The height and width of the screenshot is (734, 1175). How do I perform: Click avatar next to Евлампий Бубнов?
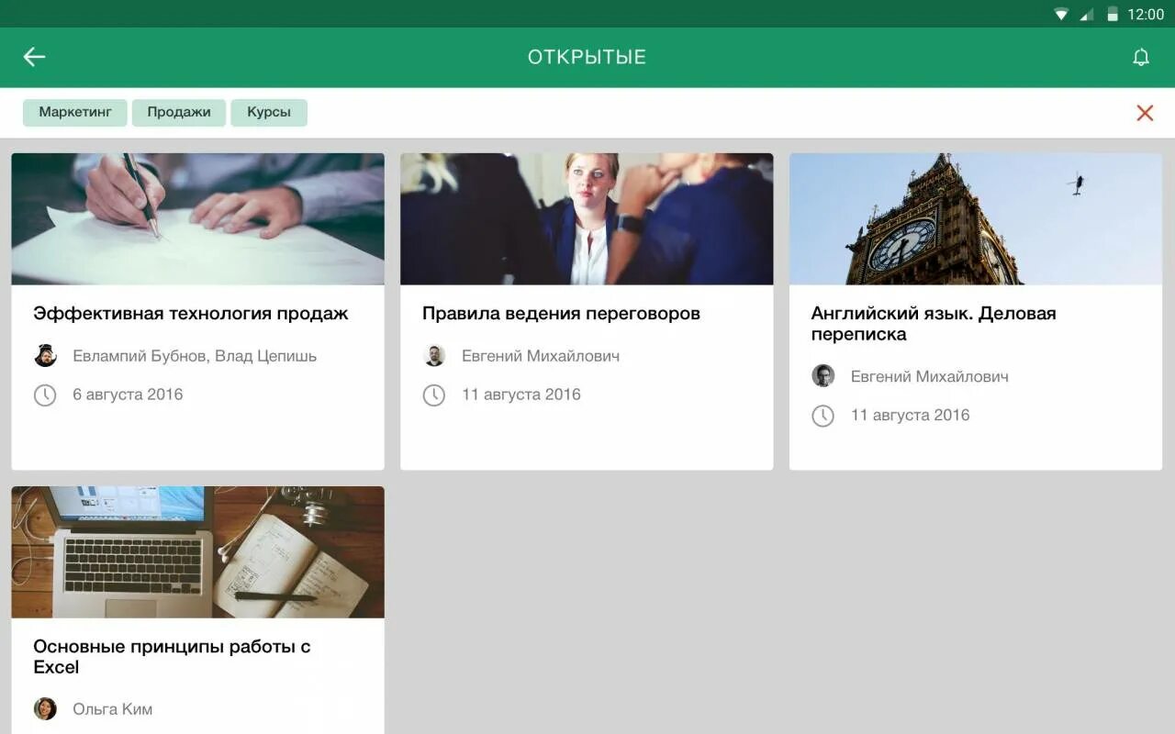coord(45,356)
